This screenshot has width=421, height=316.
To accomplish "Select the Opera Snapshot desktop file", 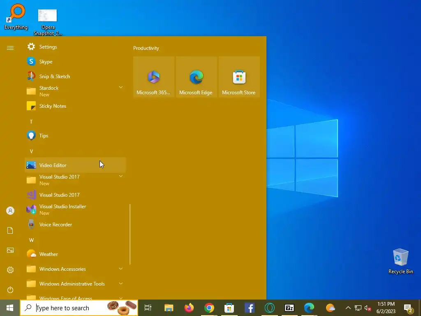I will pyautogui.click(x=48, y=22).
